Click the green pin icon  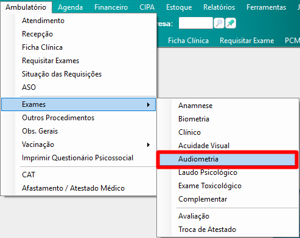[x=231, y=23]
